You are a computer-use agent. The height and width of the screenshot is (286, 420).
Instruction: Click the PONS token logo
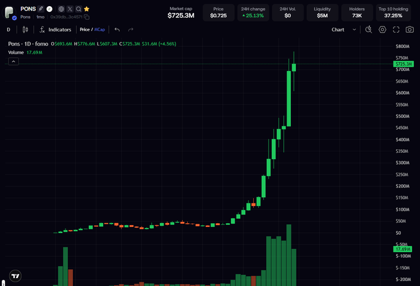pos(9,12)
